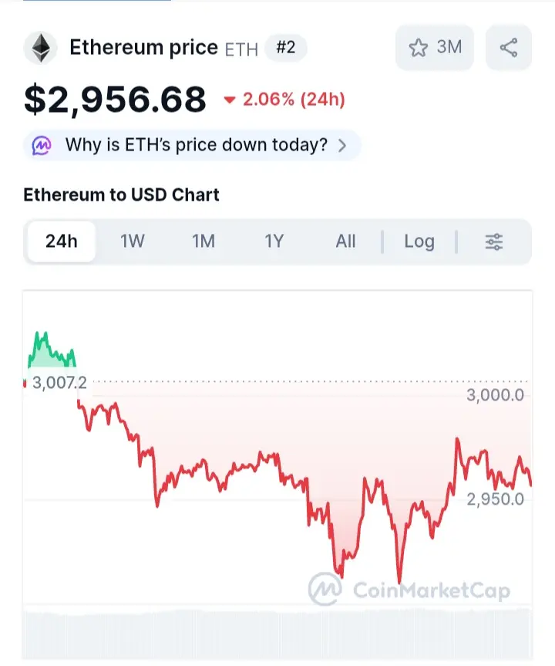The width and height of the screenshot is (555, 666).
Task: Open the share icon button
Action: tap(508, 48)
